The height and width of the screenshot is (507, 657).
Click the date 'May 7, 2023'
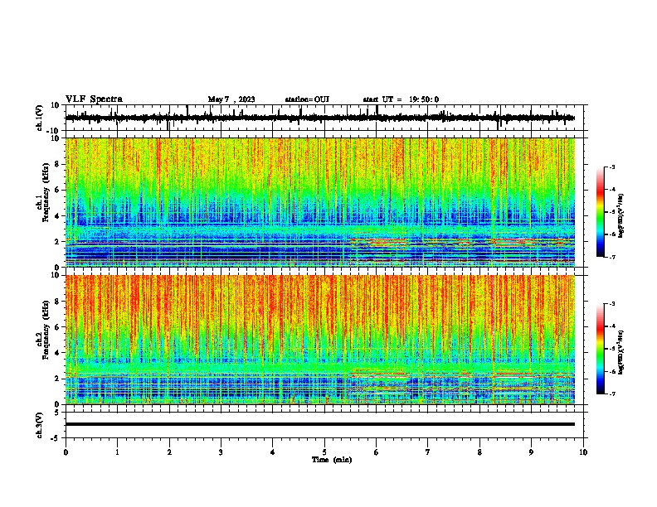click(231, 99)
